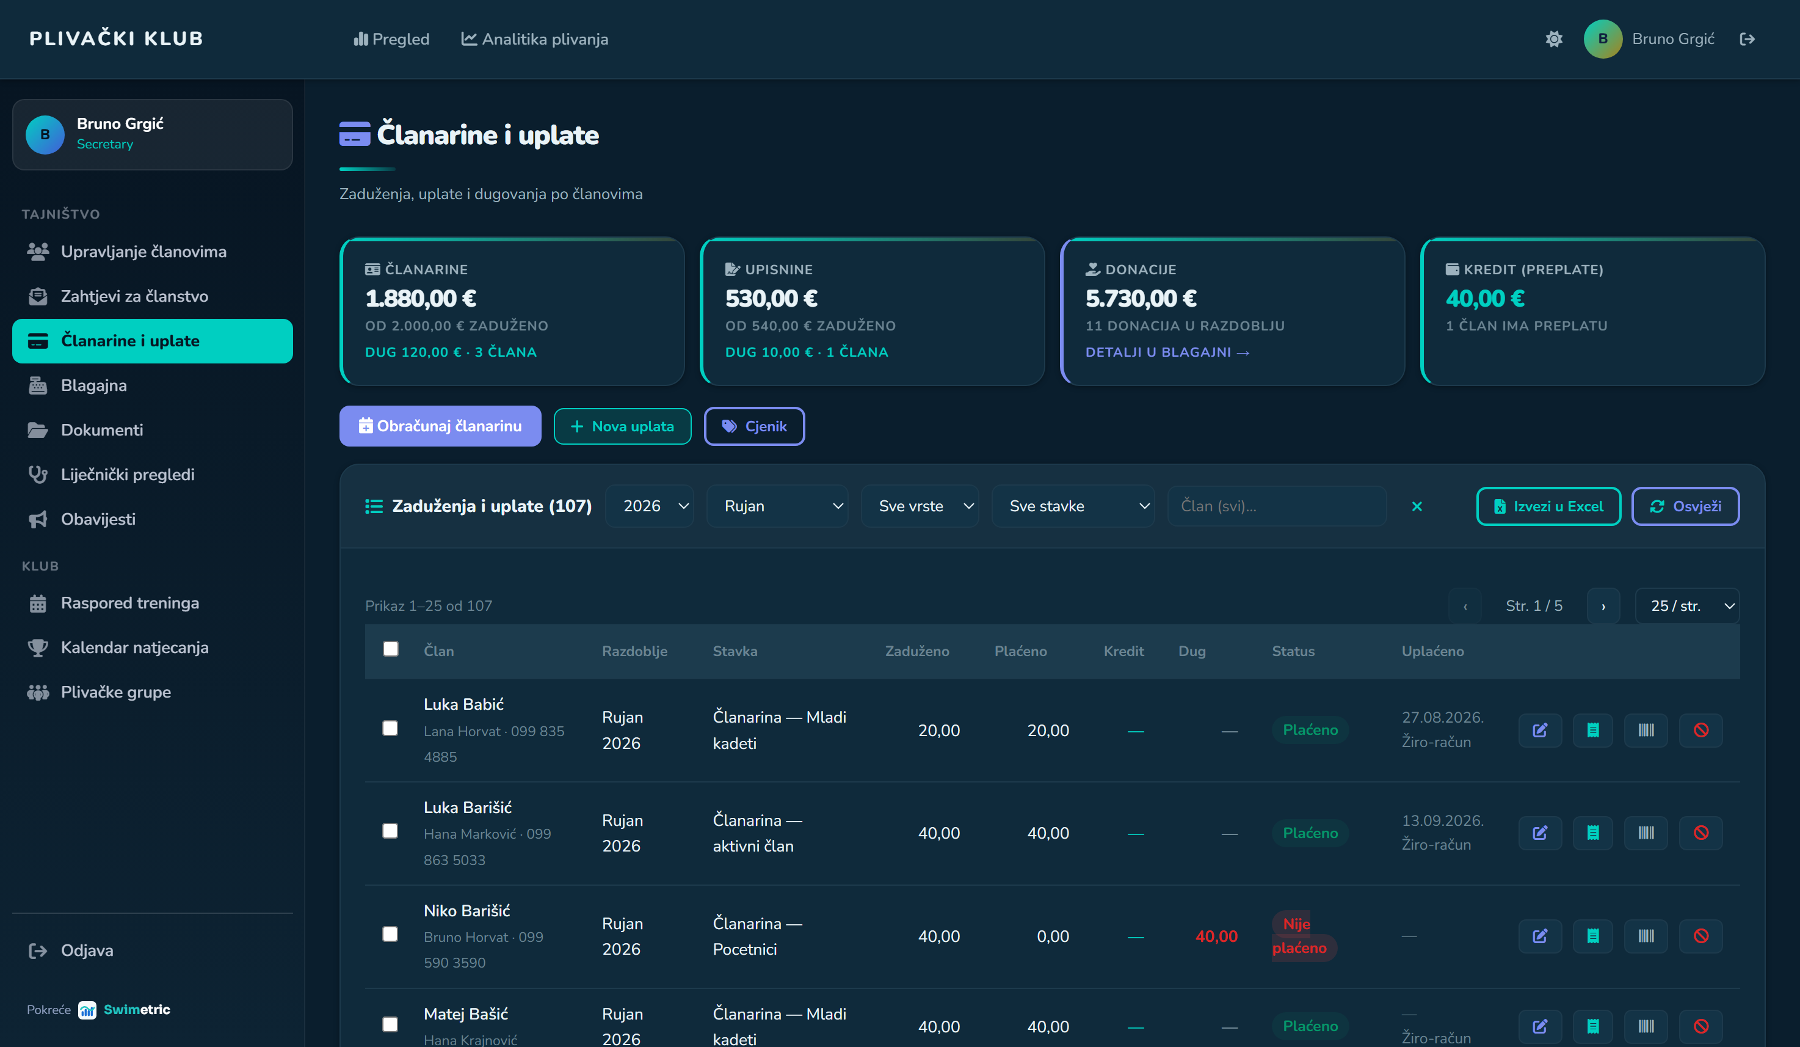The image size is (1800, 1047).
Task: Open Liječnički pregledi in sidebar
Action: pyautogui.click(x=152, y=475)
